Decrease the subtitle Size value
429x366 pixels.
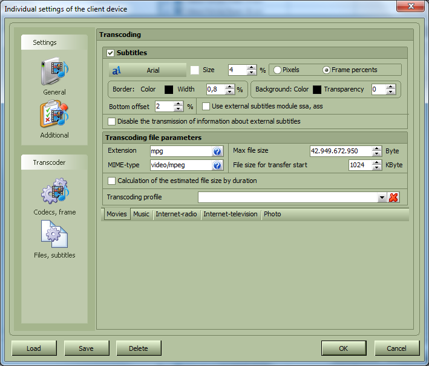(x=251, y=73)
